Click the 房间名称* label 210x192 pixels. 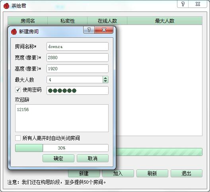click(x=26, y=47)
